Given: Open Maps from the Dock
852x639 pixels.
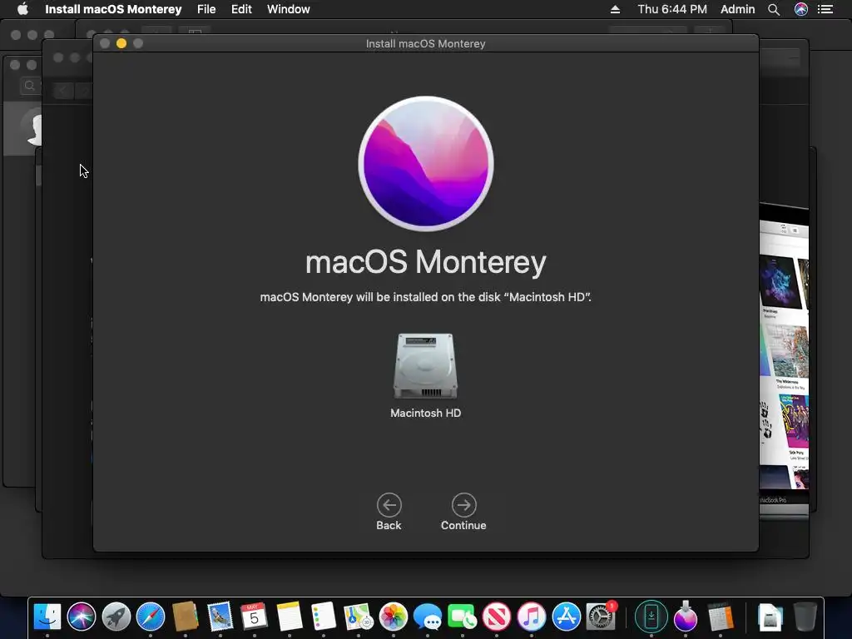Looking at the screenshot, I should (358, 617).
